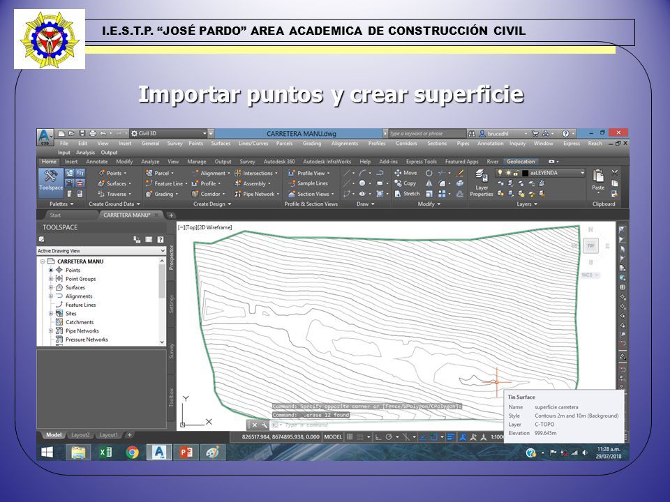Click the Save icon in quick access toolbar

tap(82, 133)
